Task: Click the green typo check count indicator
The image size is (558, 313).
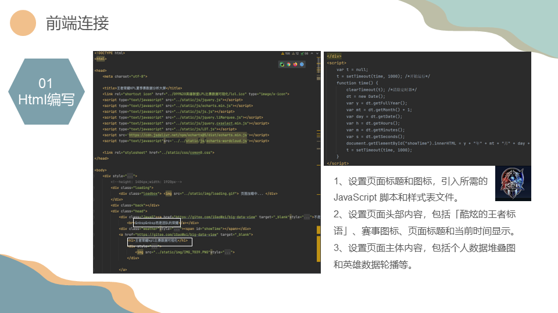Action: 305,53
